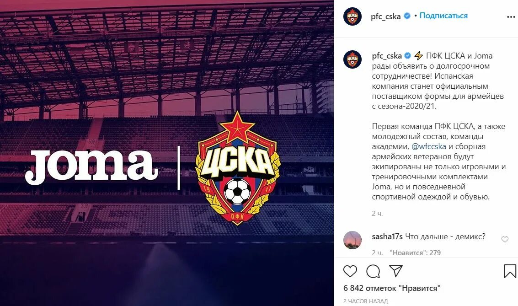Image resolution: width=518 pixels, height=306 pixels.
Task: Save the post with the bookmark icon
Action: (510, 271)
